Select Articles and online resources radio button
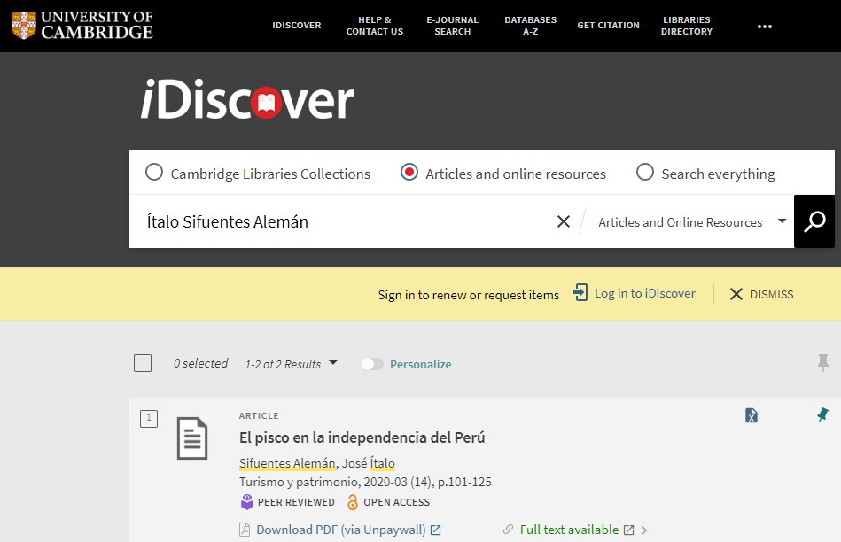Screen dimensions: 841x542 coord(409,172)
